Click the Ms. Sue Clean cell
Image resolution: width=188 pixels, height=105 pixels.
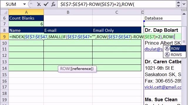162,99
